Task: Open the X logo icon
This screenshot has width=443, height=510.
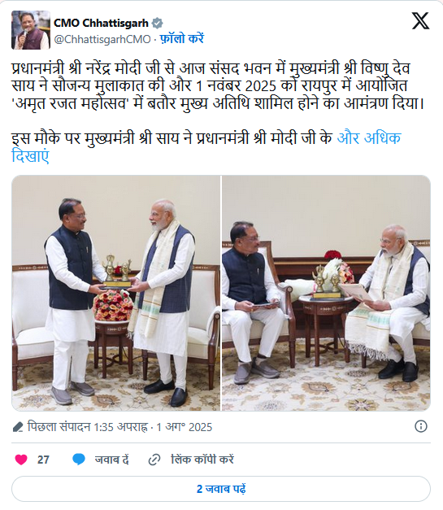Action: (x=420, y=21)
